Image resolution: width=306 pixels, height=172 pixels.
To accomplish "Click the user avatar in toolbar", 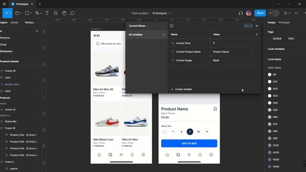I will point(249,13).
